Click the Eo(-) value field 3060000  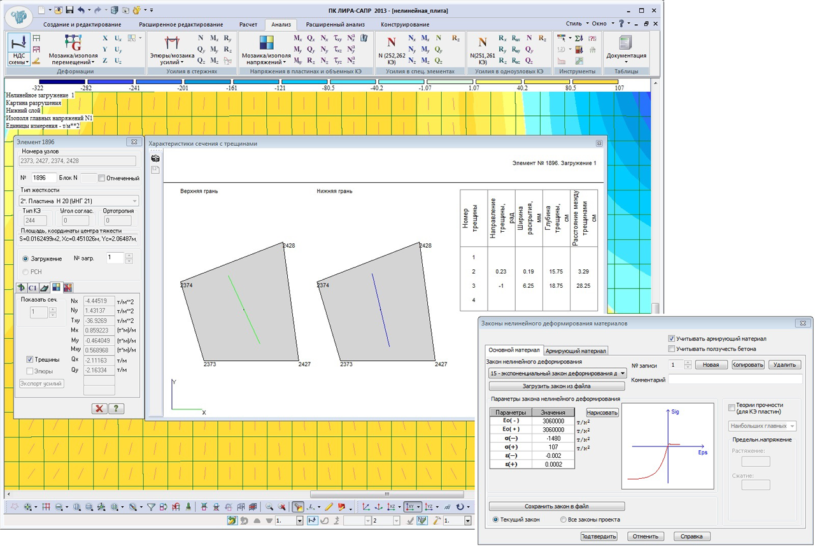[552, 422]
